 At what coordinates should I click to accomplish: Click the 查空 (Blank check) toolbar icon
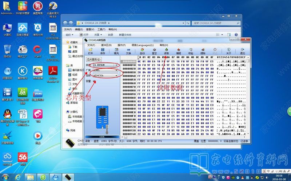click(154, 51)
